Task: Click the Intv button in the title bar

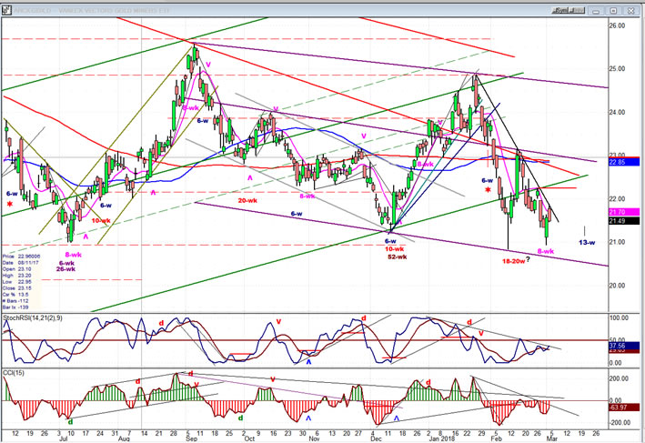Action: (x=575, y=10)
